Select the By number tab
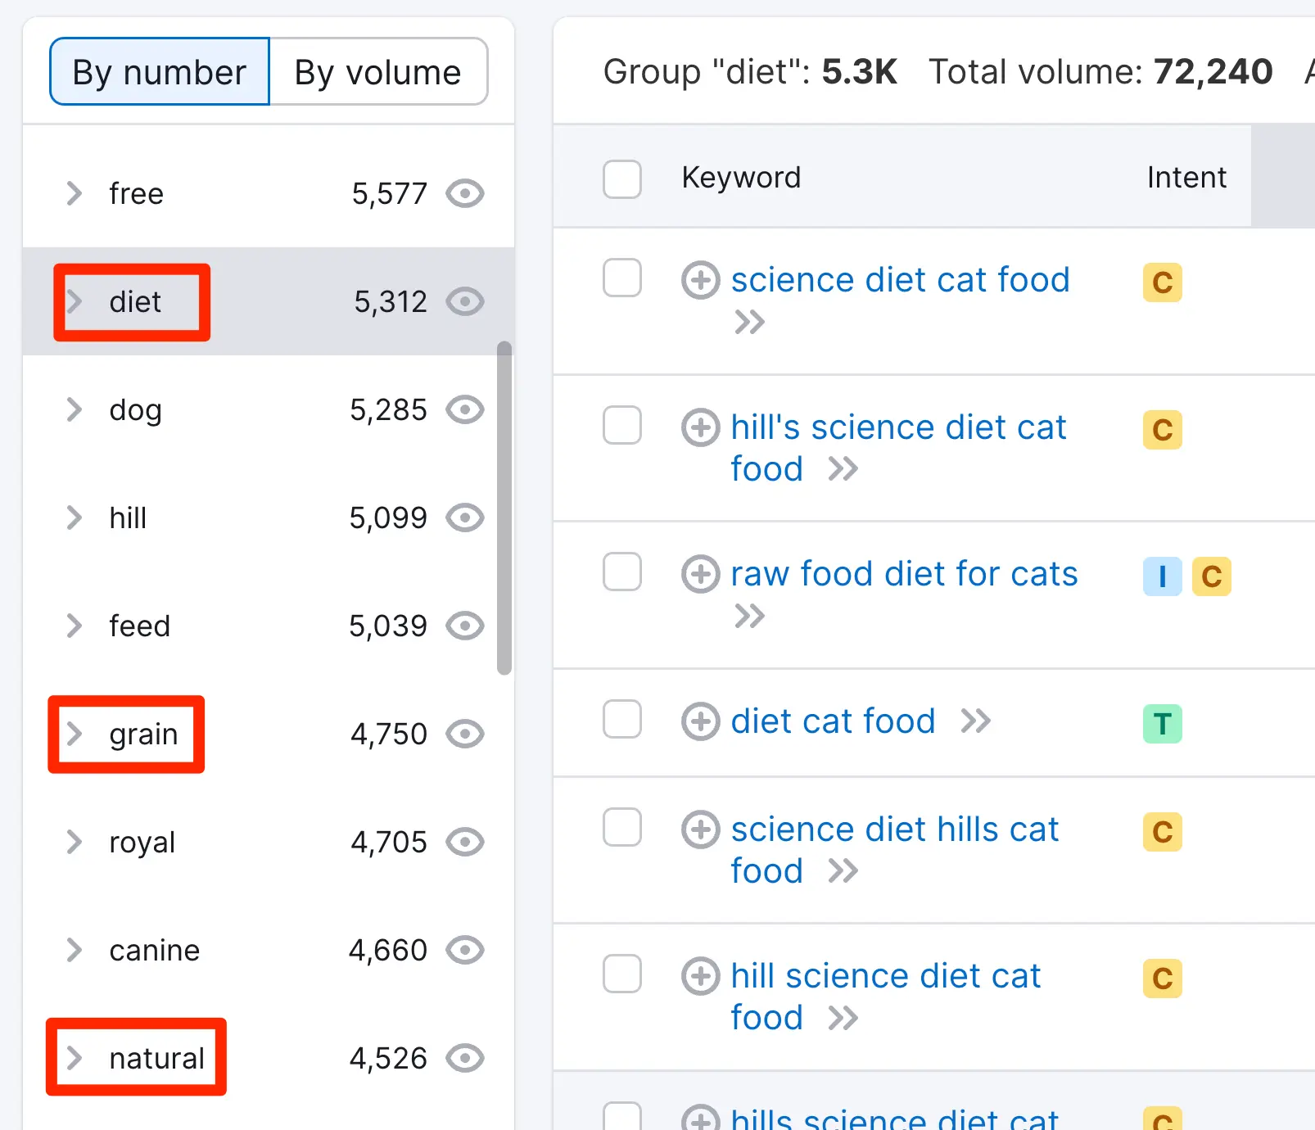1315x1130 pixels. click(x=160, y=72)
